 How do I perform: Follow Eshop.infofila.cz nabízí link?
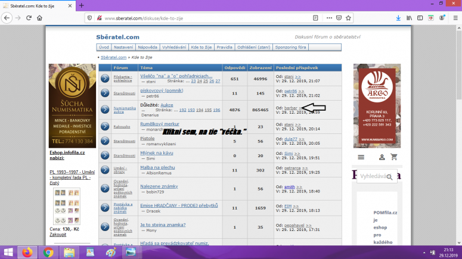[67, 155]
